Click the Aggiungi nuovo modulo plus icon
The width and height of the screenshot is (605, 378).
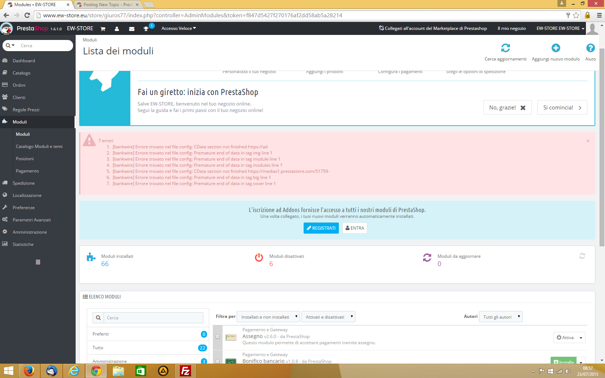pyautogui.click(x=556, y=48)
